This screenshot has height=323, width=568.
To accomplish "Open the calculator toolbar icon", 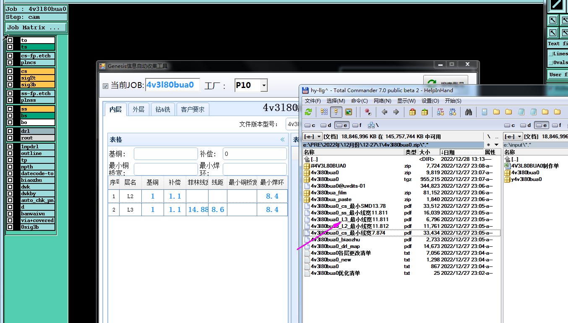I will [x=485, y=112].
